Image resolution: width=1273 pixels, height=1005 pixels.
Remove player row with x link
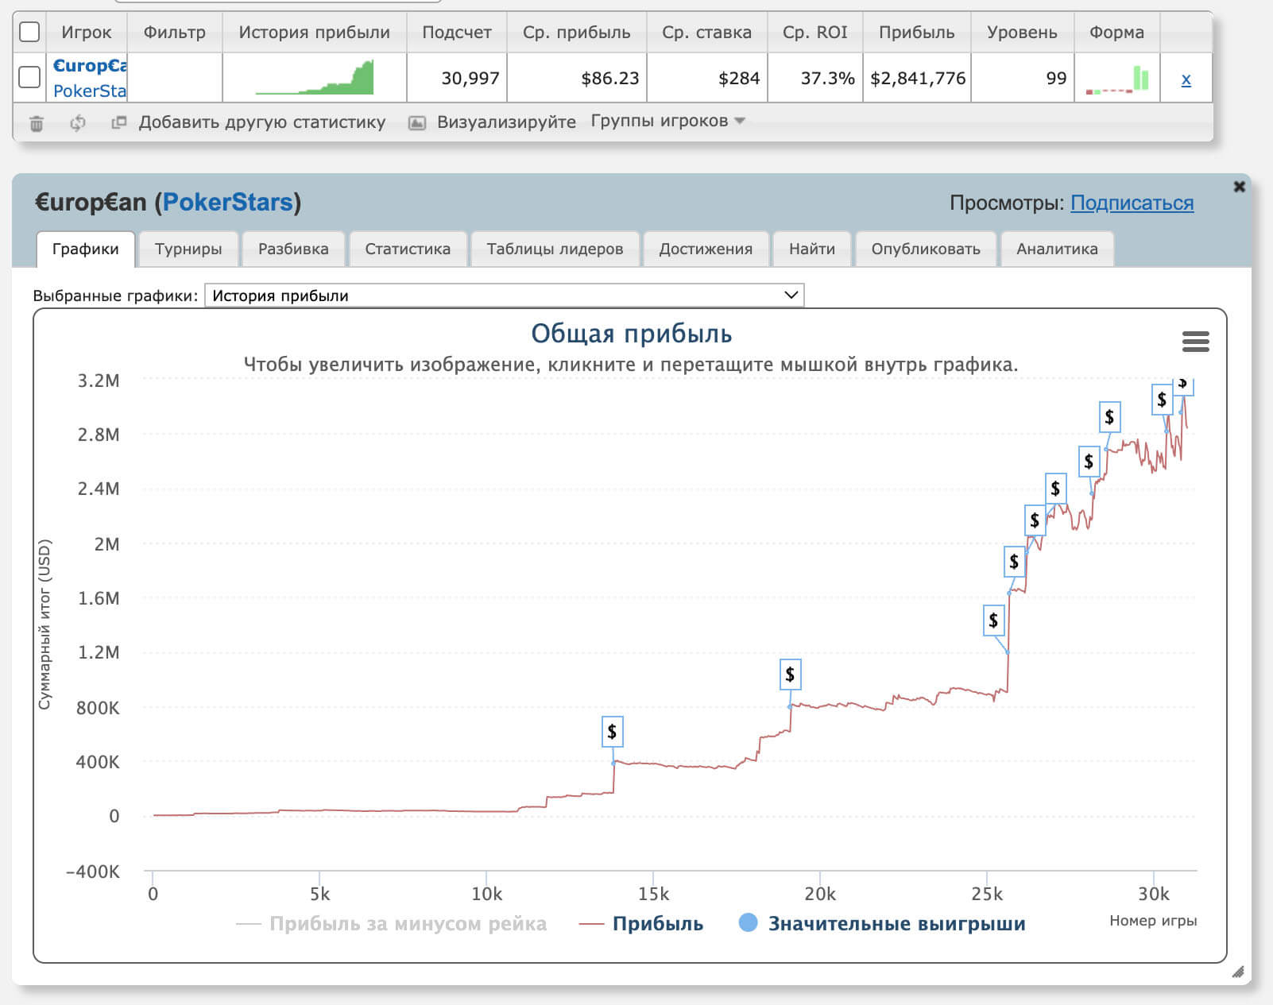coord(1186,79)
